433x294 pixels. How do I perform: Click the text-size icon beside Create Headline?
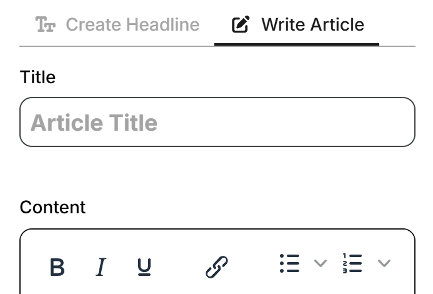point(46,25)
